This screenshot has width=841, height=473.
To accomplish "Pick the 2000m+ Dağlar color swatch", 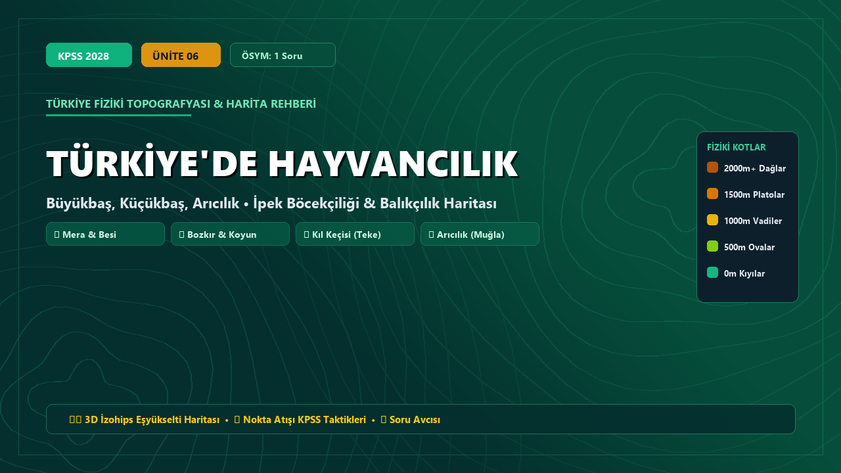I will pyautogui.click(x=712, y=168).
